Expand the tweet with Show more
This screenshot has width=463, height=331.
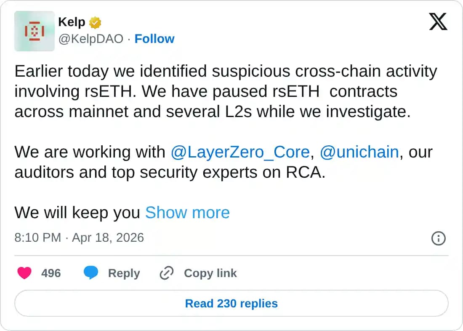[187, 213]
